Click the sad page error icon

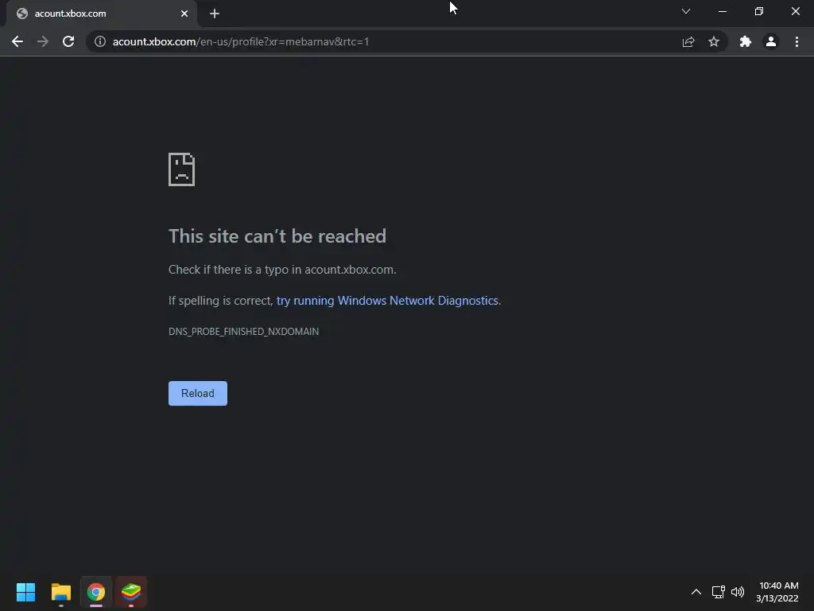[182, 169]
